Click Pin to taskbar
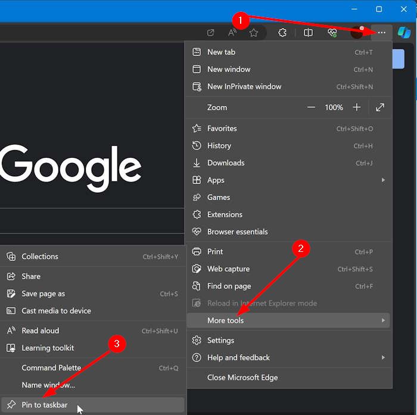This screenshot has width=417, height=415. (x=92, y=405)
